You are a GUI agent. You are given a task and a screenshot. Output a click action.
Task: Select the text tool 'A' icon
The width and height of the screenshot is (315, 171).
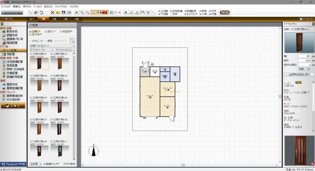point(126,13)
